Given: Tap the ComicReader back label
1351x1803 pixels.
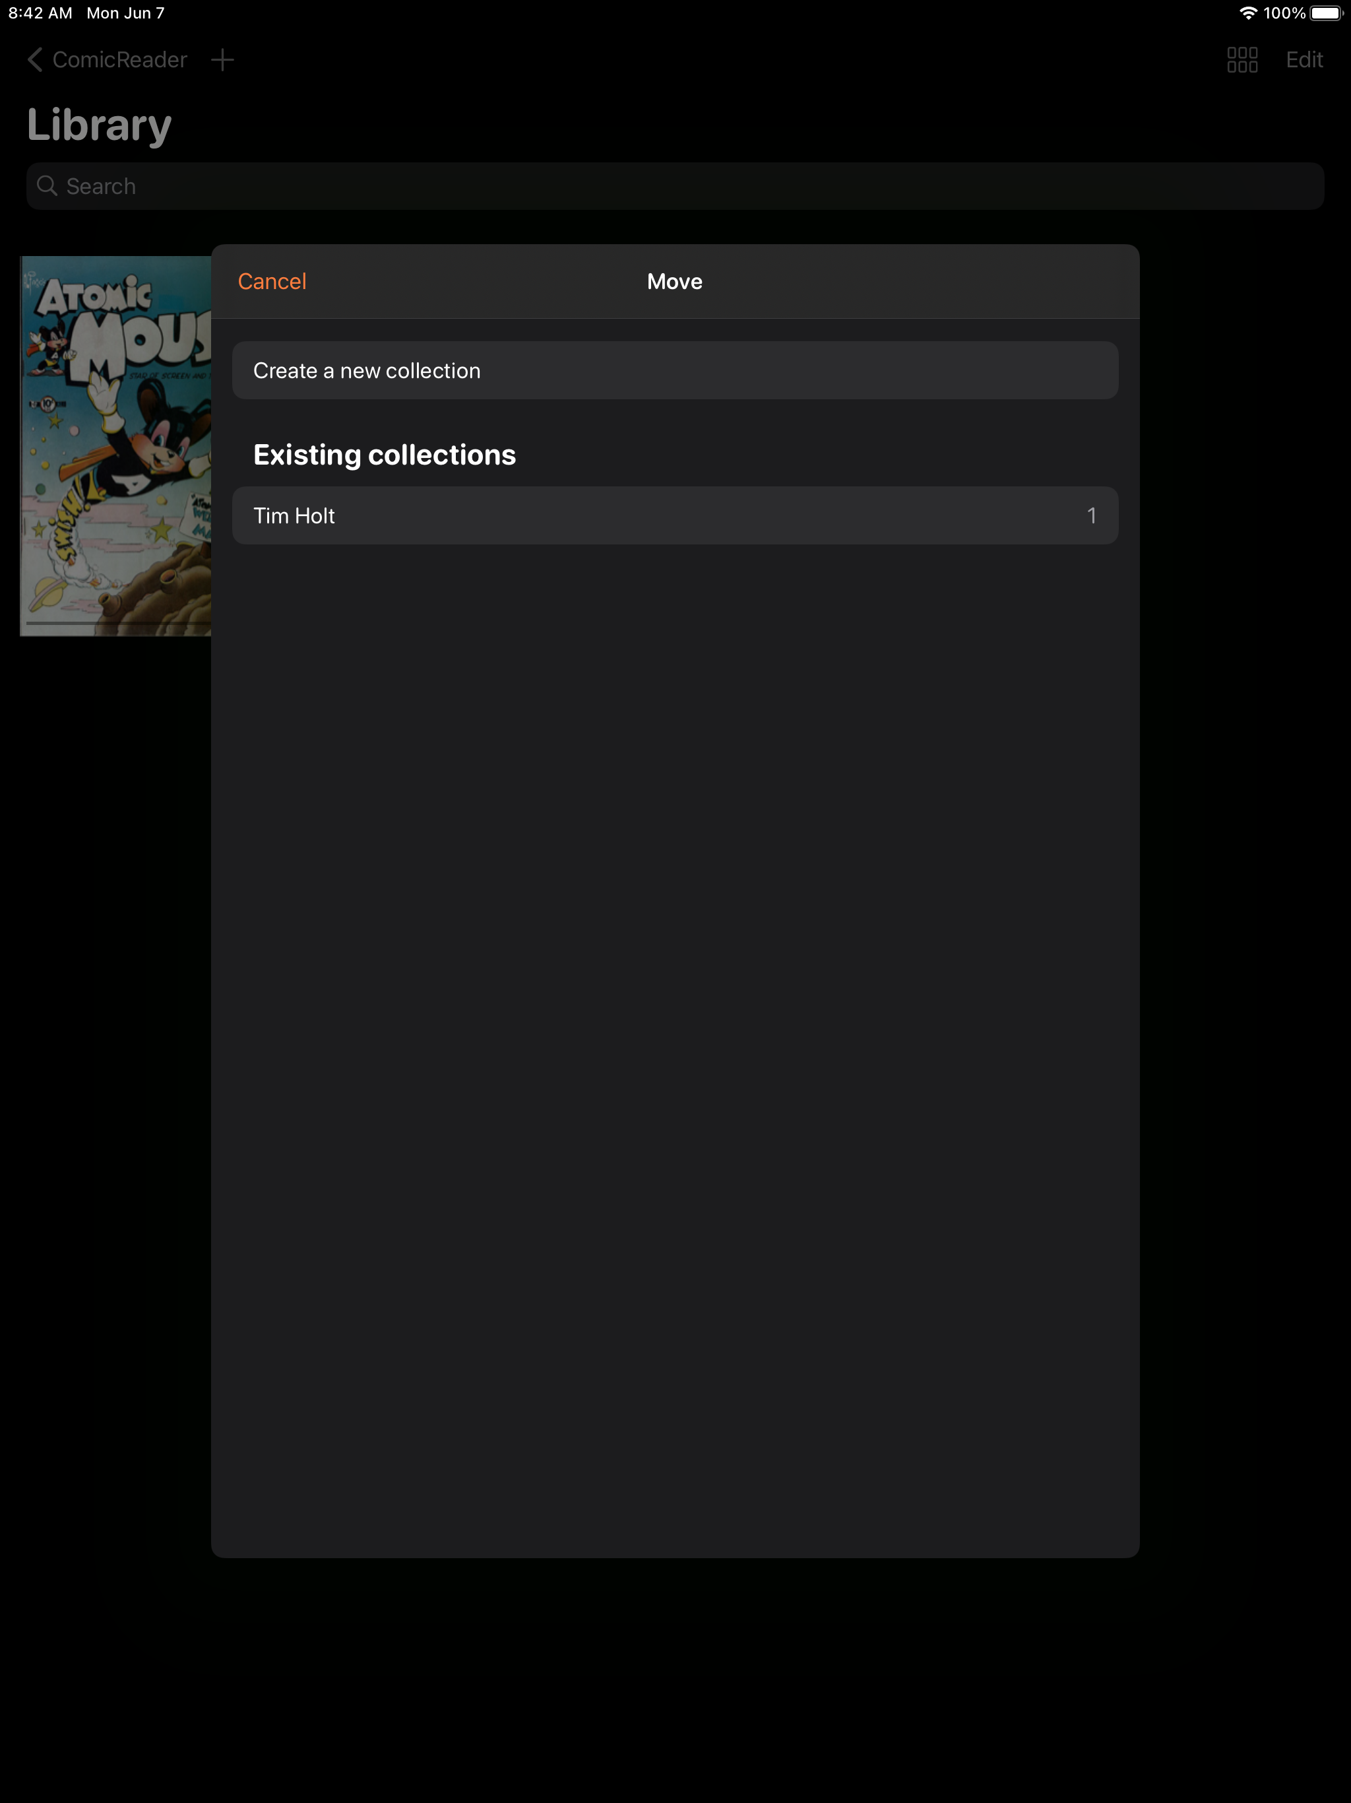Looking at the screenshot, I should (120, 59).
